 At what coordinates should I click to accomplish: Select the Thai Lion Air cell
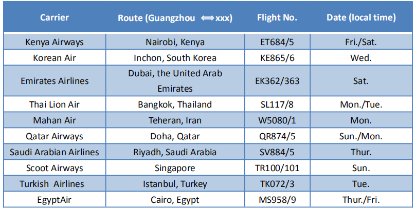point(55,104)
